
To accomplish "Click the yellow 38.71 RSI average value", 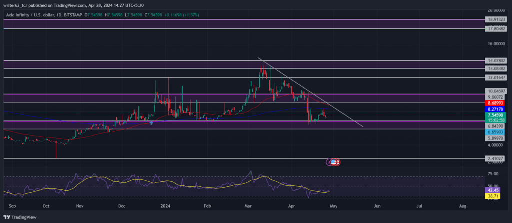I will point(492,196).
